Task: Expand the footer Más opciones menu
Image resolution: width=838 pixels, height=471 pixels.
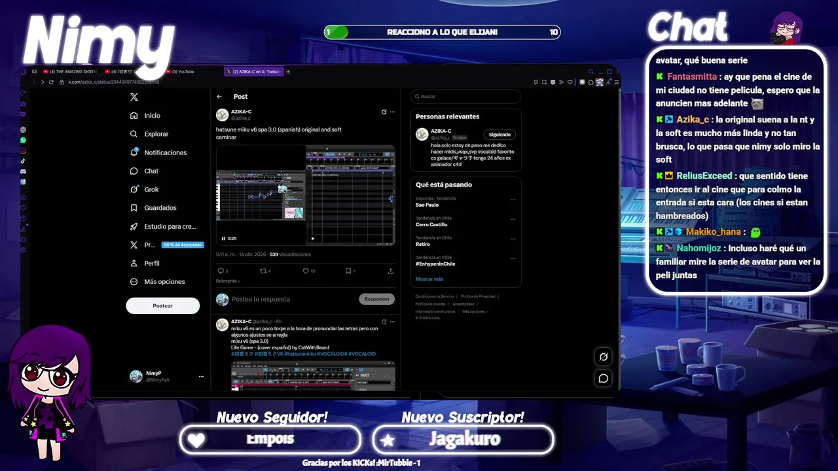Action: click(x=475, y=311)
